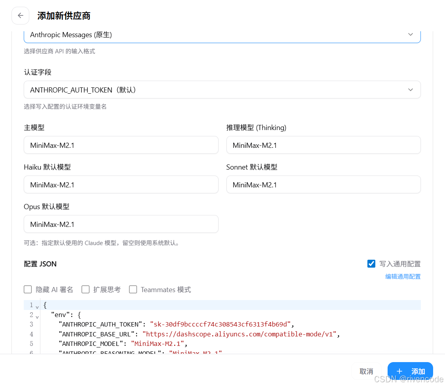Click the 配置 JSON section heading
The image size is (445, 387).
click(x=40, y=264)
